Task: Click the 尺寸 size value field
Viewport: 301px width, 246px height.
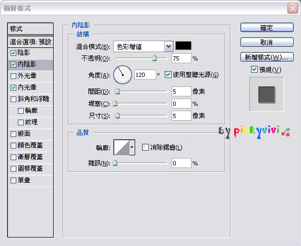Action: 182,116
